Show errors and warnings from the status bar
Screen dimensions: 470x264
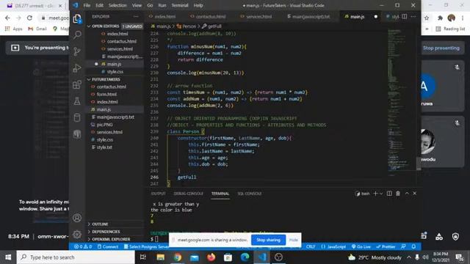[x=83, y=246]
